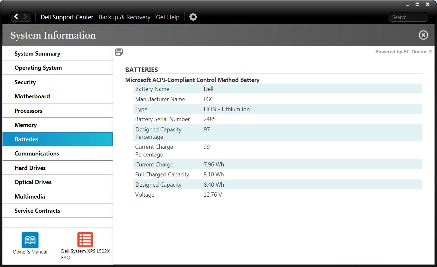Click the 'Powered by PC-Doctor' text
Viewport: 437px width, 267px height.
[x=404, y=52]
